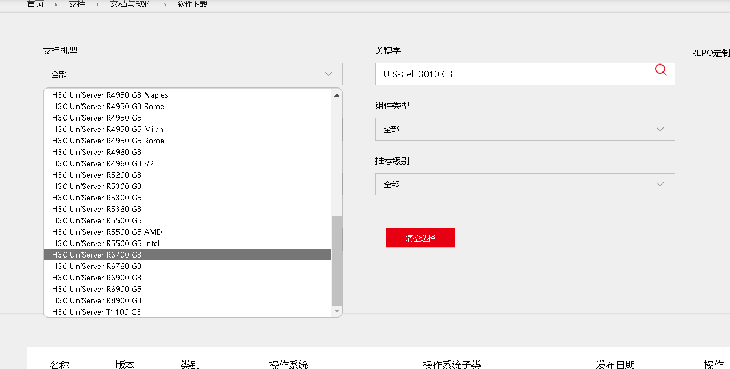Viewport: 730px width, 369px height.
Task: Select H3C UniServer R5360 G3
Action: tap(187, 209)
